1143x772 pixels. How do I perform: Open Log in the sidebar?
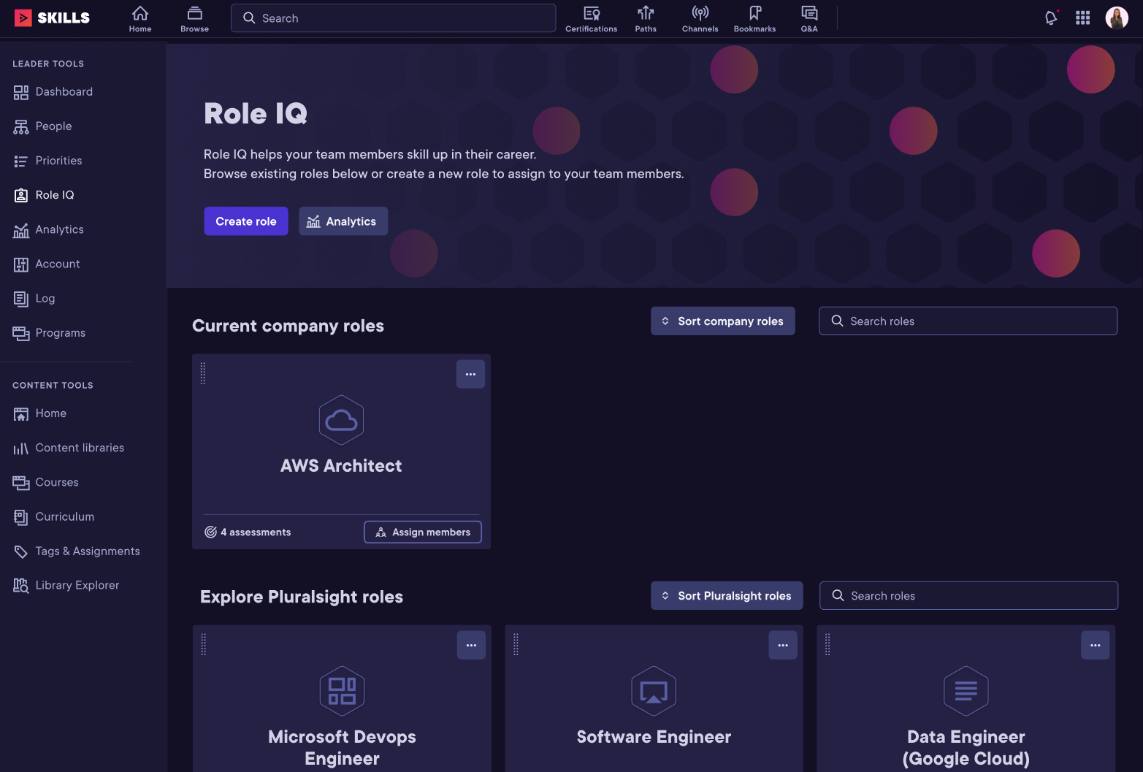click(34, 298)
